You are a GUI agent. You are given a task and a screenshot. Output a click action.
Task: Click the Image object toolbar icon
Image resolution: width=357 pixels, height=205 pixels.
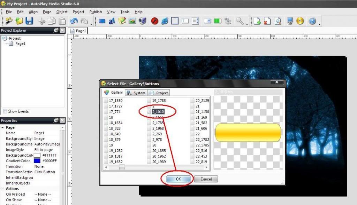[132, 21]
